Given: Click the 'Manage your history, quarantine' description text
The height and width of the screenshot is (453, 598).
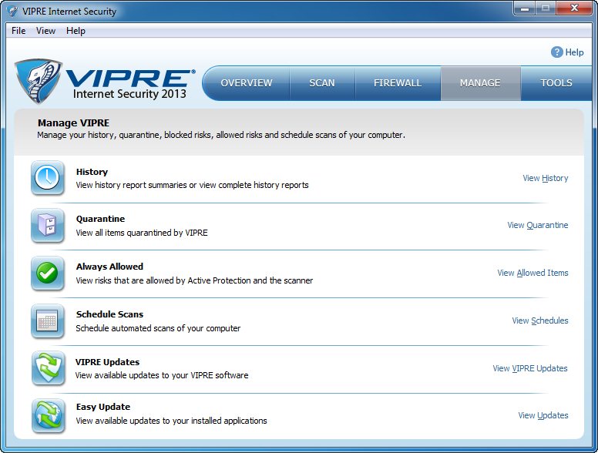Looking at the screenshot, I should point(221,135).
